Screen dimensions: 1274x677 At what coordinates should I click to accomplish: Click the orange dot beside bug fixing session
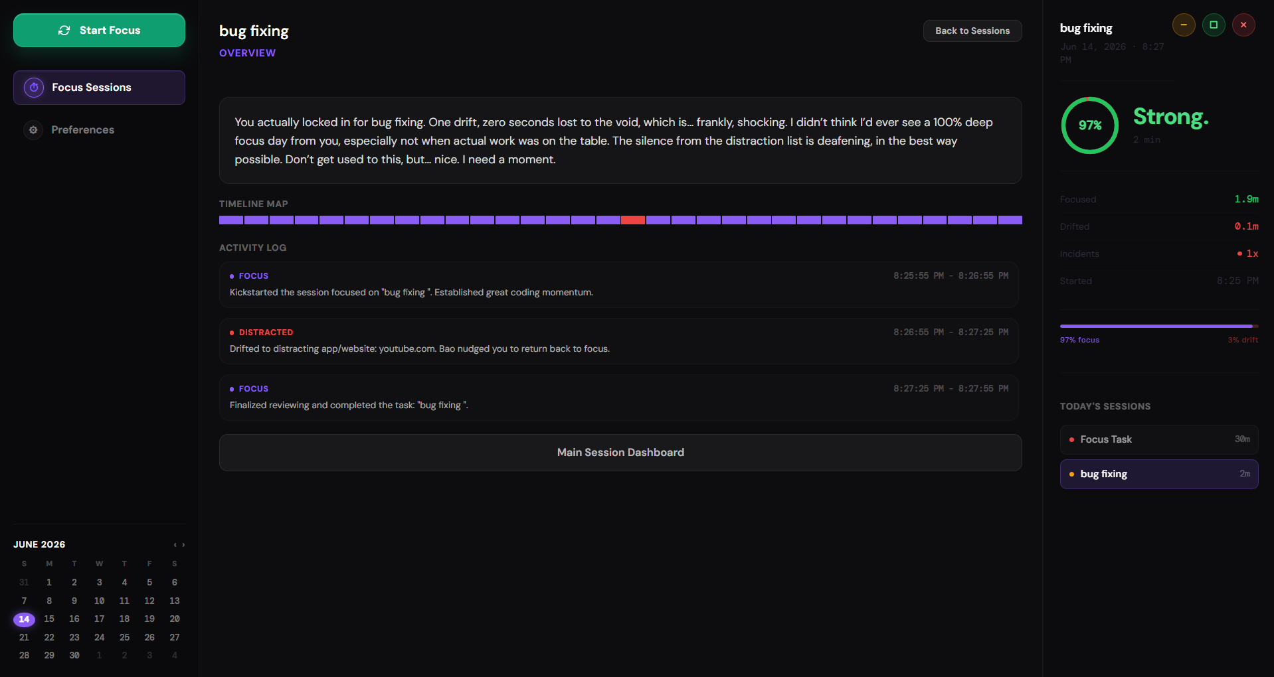pyautogui.click(x=1071, y=474)
